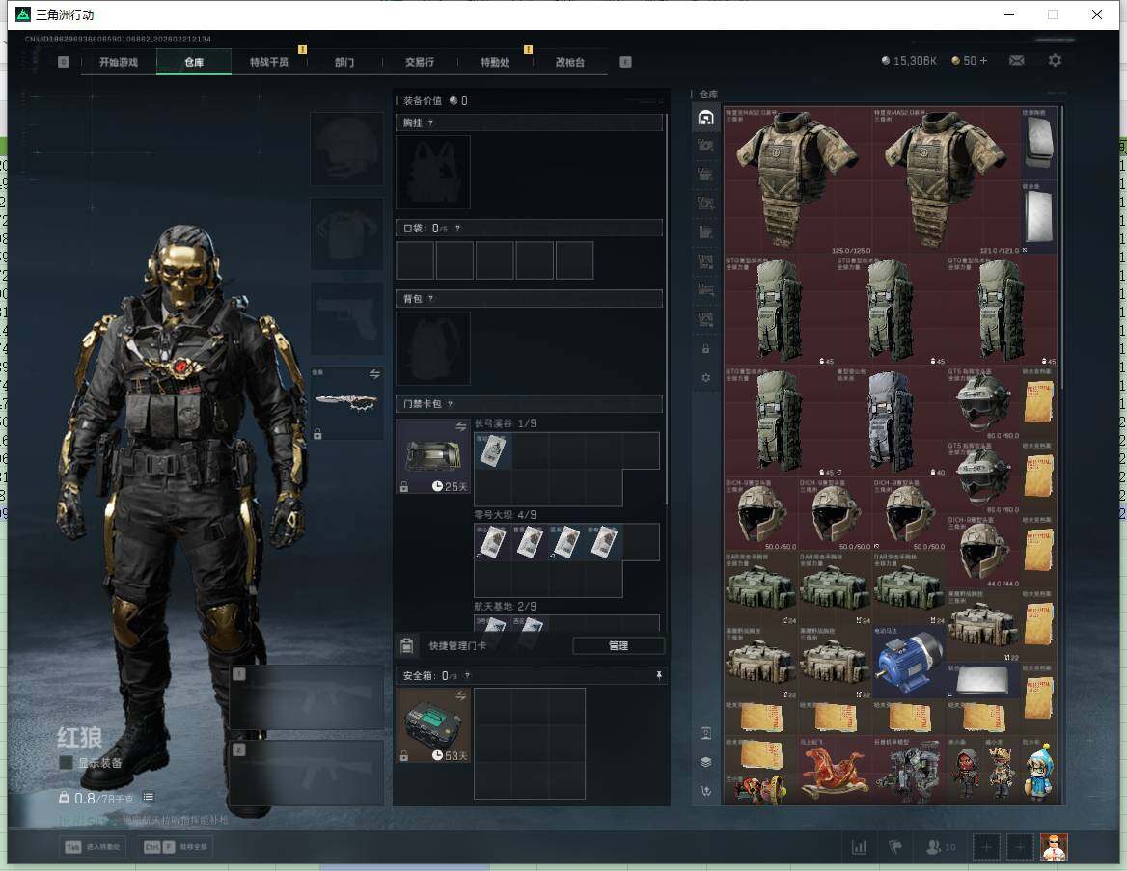This screenshot has width=1127, height=871.
Task: Click the Ctrl F key hint button at bottom
Action: point(176,847)
